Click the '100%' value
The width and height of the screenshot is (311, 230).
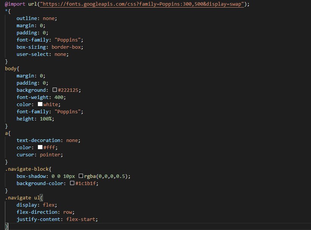[45, 119]
